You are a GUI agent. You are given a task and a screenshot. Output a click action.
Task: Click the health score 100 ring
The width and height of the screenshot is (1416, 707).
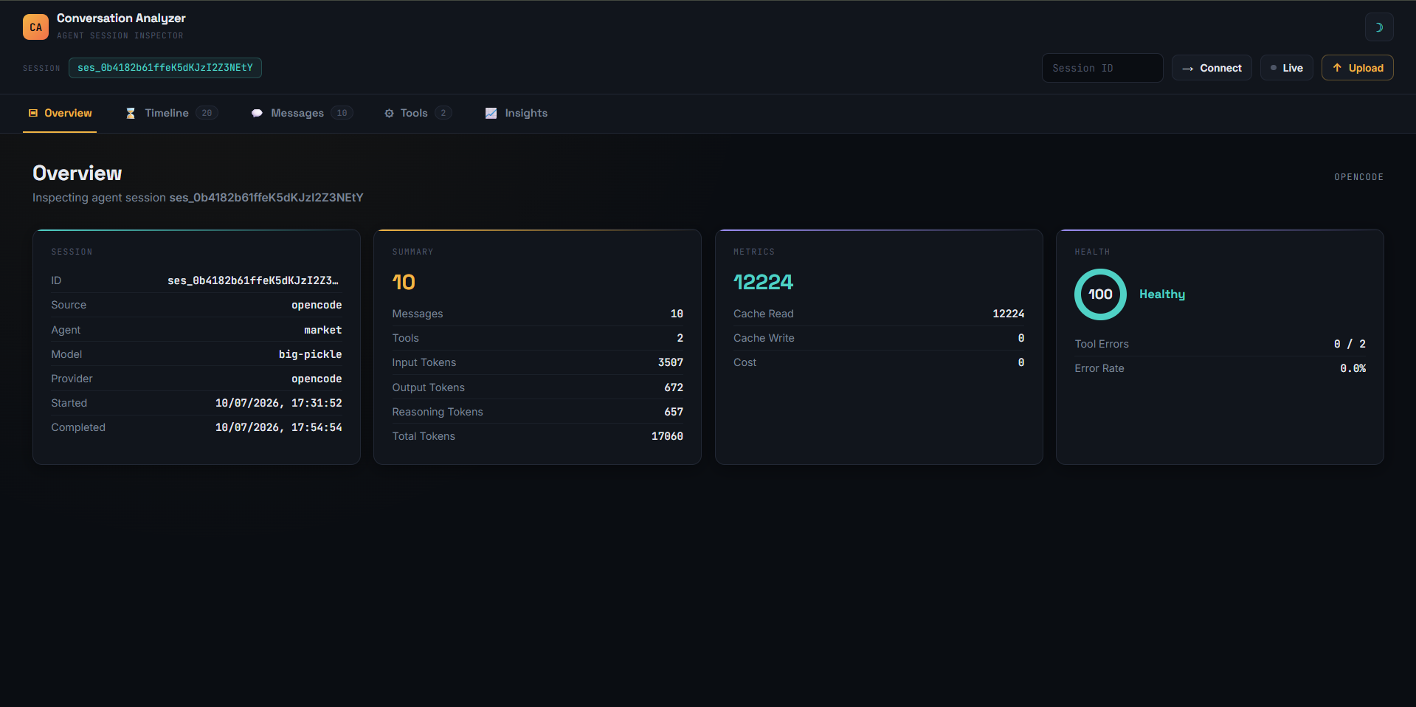click(x=1100, y=294)
